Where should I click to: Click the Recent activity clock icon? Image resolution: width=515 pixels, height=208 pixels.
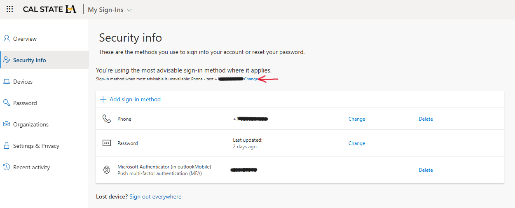(x=7, y=167)
